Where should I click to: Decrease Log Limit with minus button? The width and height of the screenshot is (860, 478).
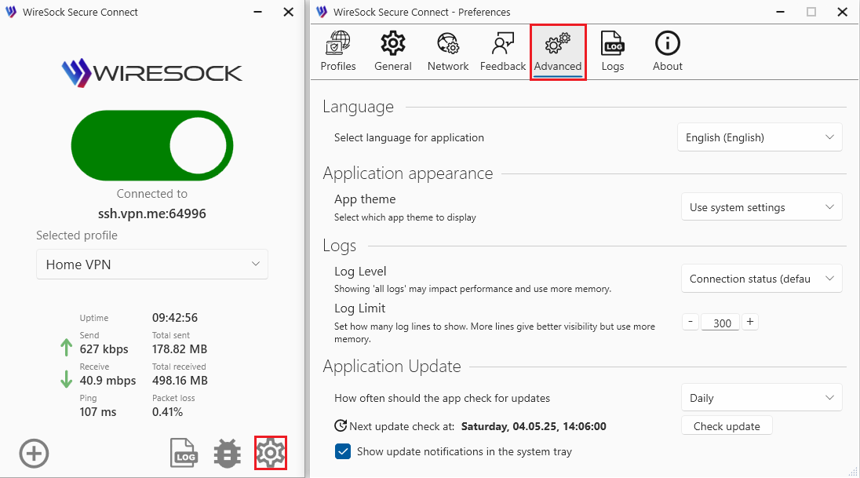691,322
